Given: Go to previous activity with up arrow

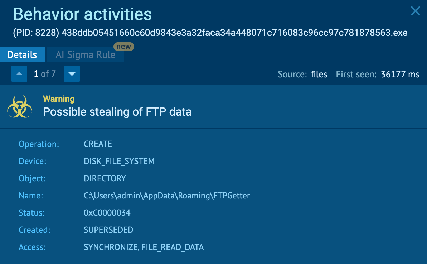Looking at the screenshot, I should point(19,74).
